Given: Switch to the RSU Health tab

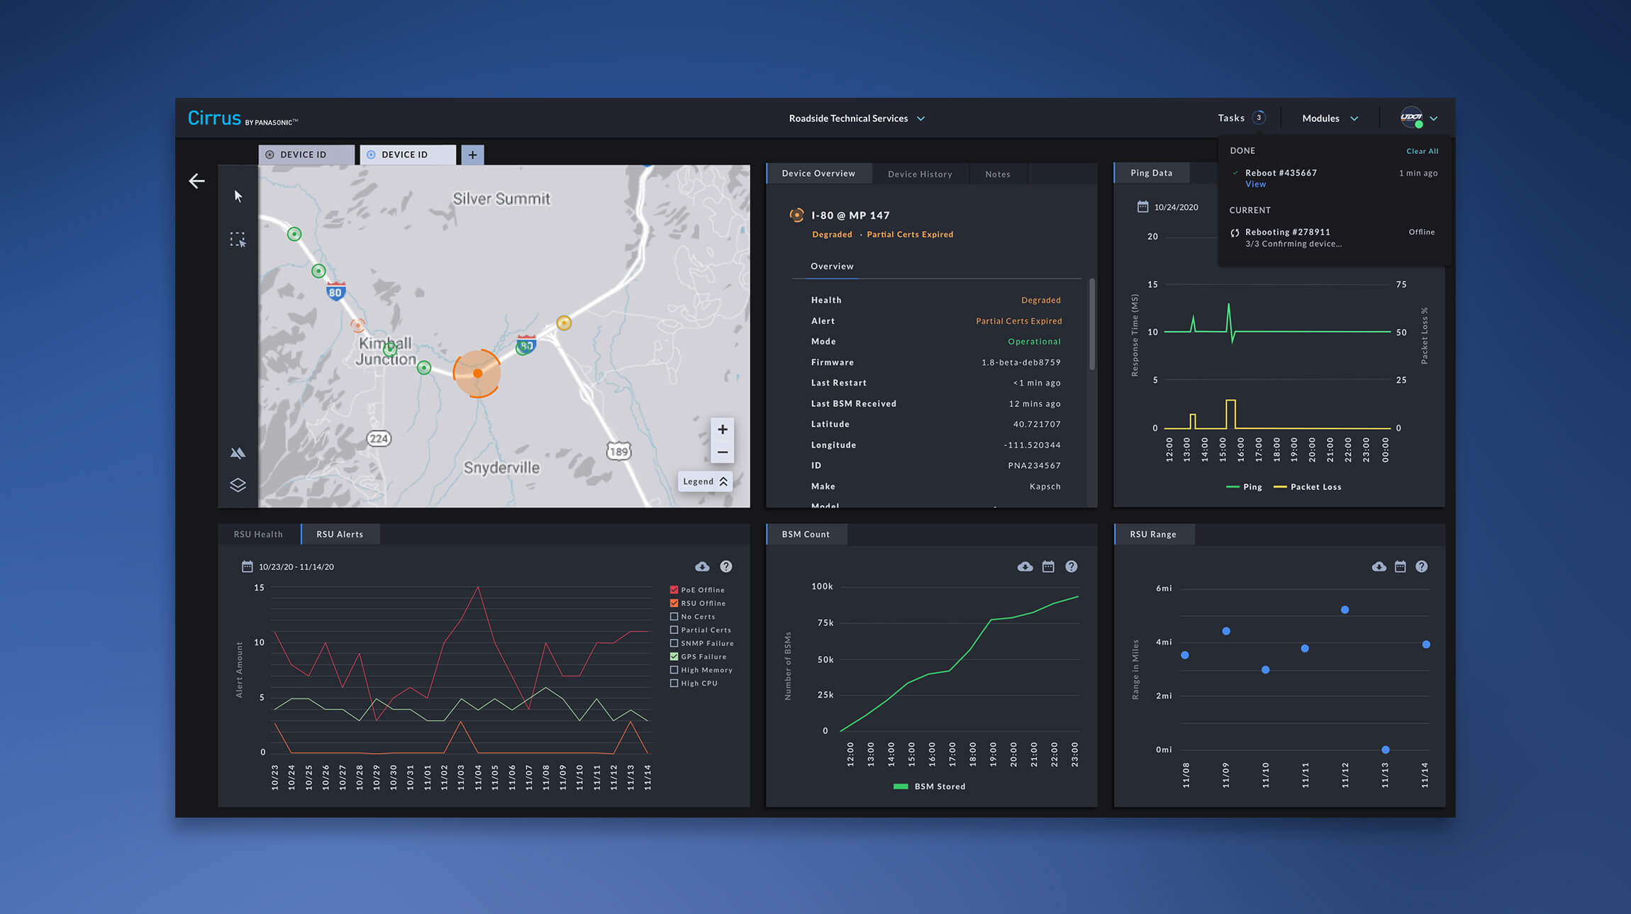Looking at the screenshot, I should 258,535.
